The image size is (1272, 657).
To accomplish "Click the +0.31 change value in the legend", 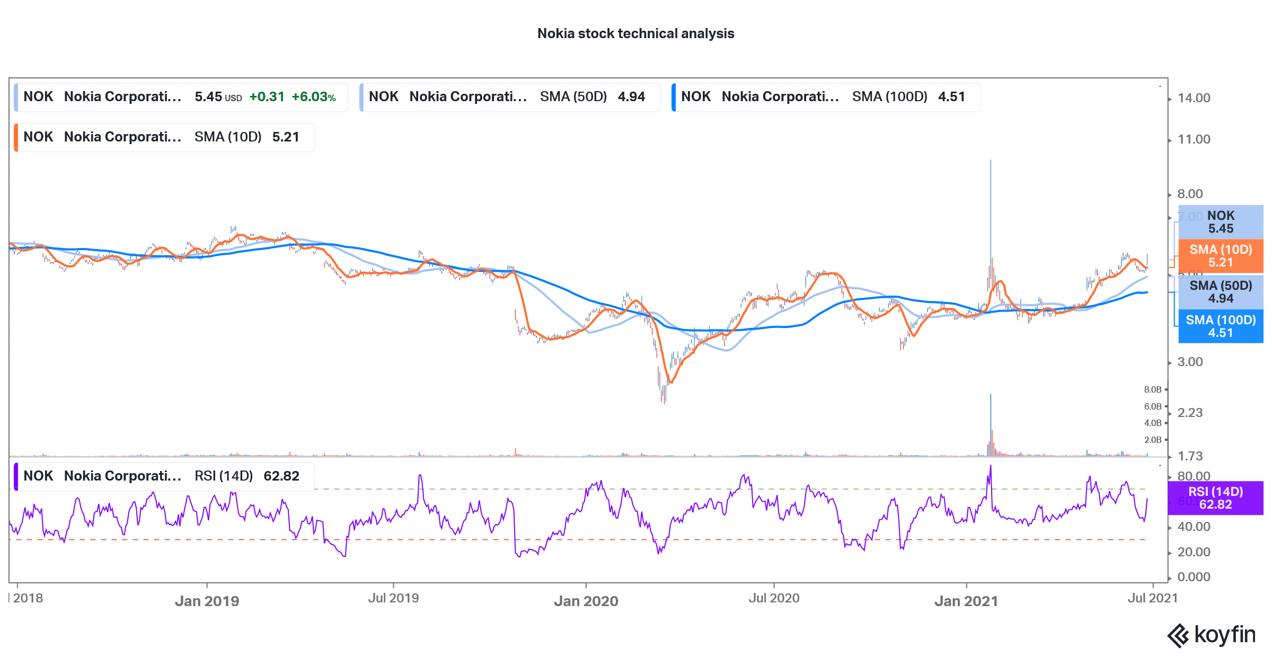I will click(267, 97).
